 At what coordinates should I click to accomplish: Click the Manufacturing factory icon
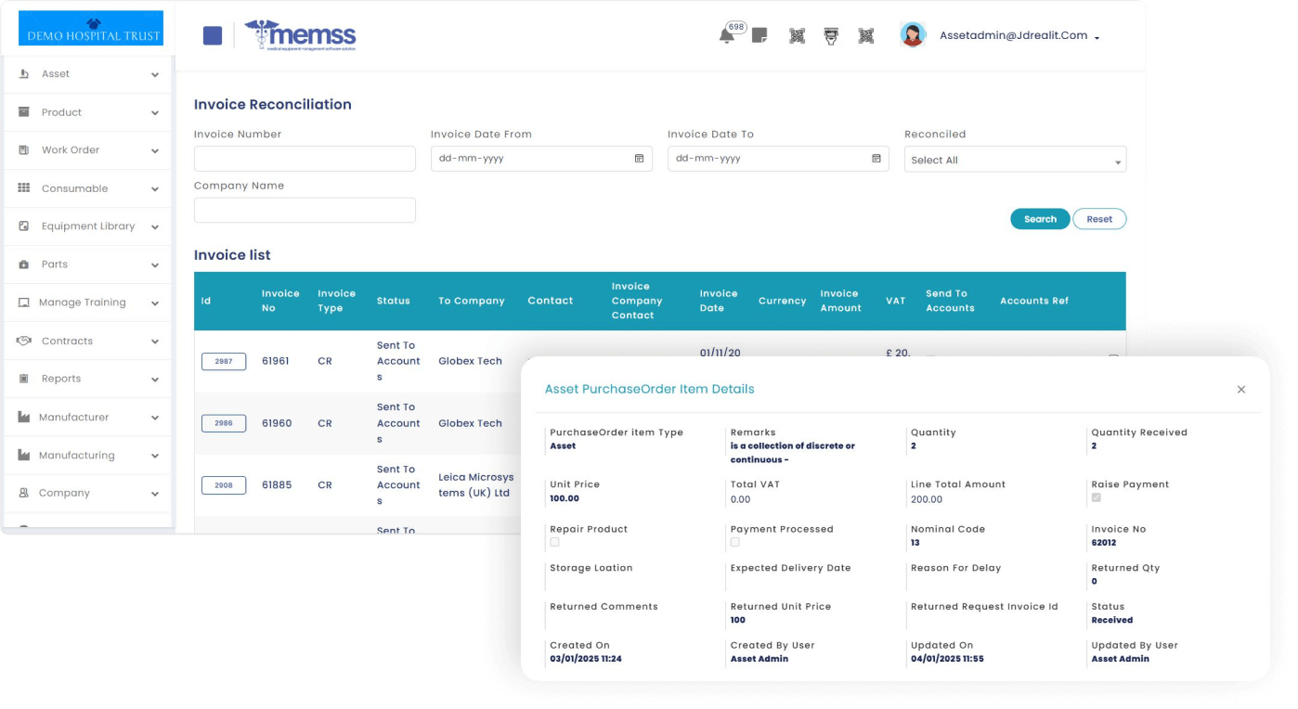24,456
